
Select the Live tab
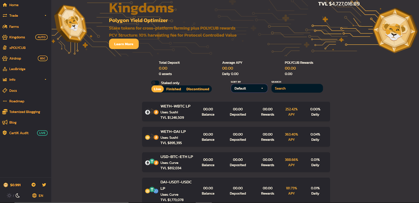(157, 89)
